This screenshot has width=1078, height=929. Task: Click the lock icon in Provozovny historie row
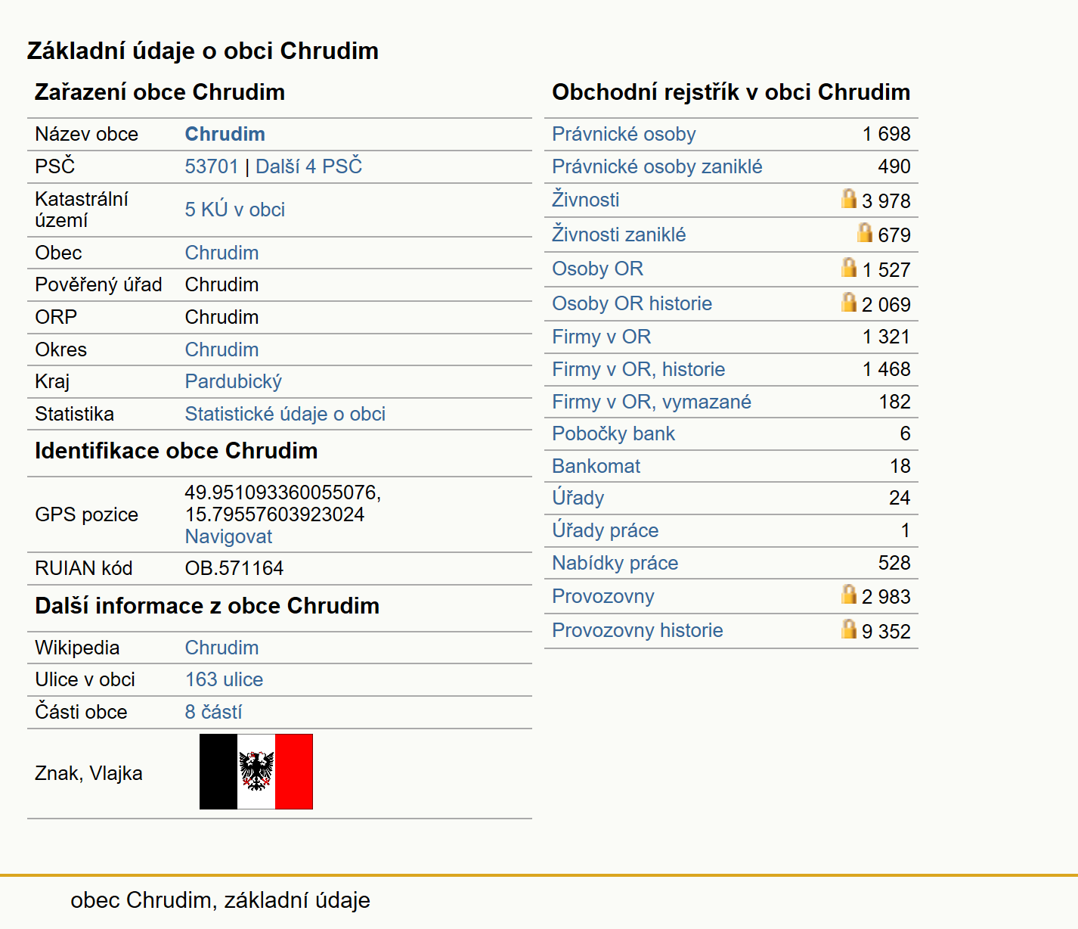849,629
